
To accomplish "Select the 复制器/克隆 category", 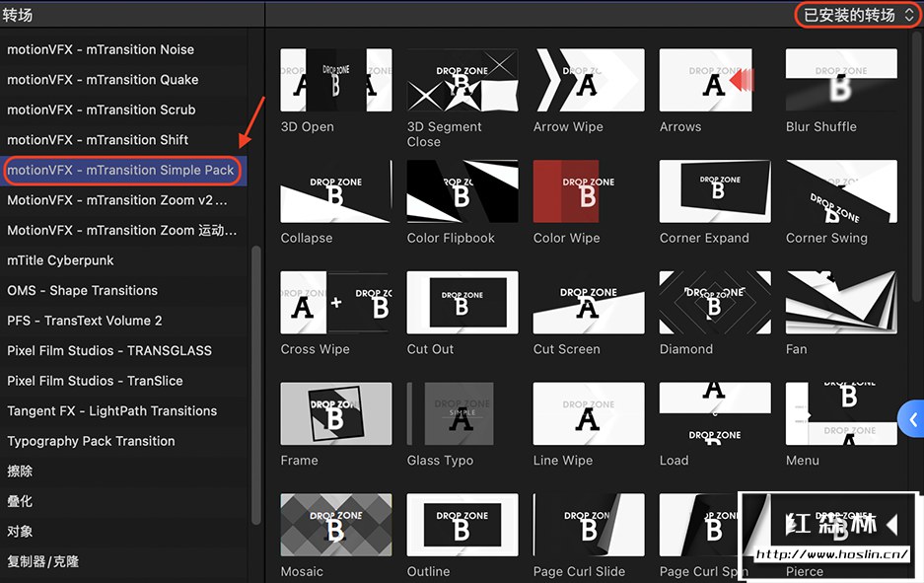I will pos(123,561).
